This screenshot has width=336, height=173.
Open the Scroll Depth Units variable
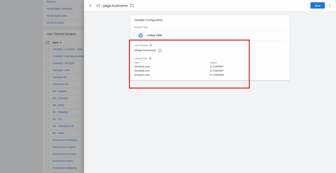57,16
